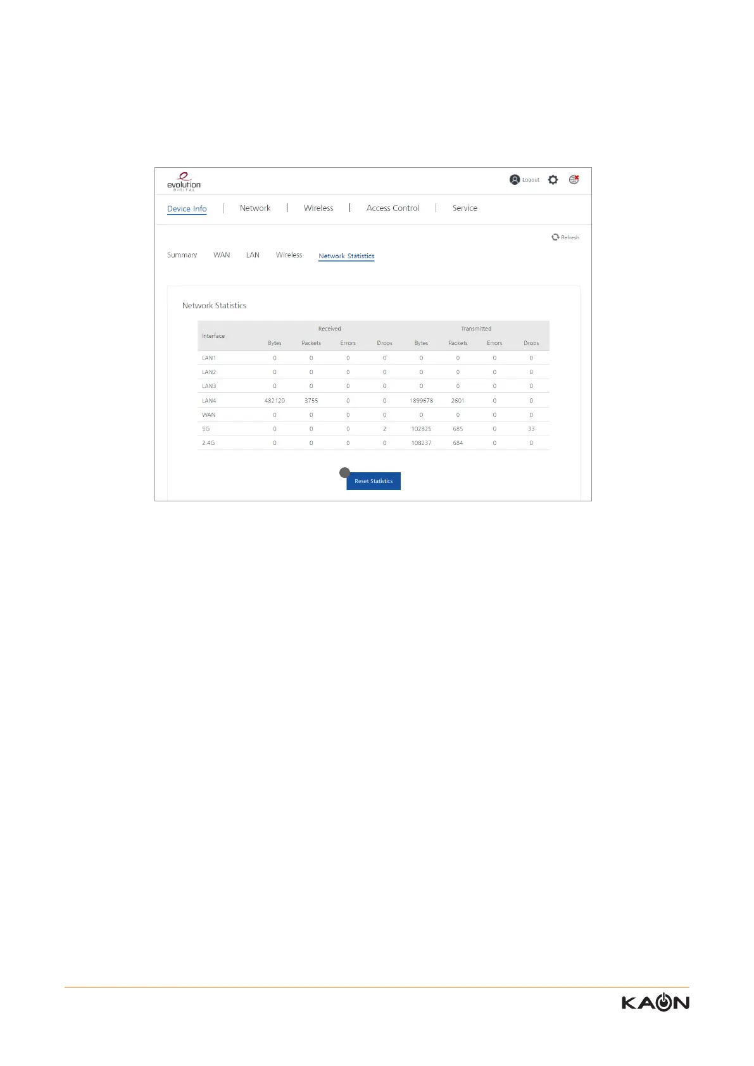
Task: Select the Network Statistics sub-tab
Action: coord(346,256)
